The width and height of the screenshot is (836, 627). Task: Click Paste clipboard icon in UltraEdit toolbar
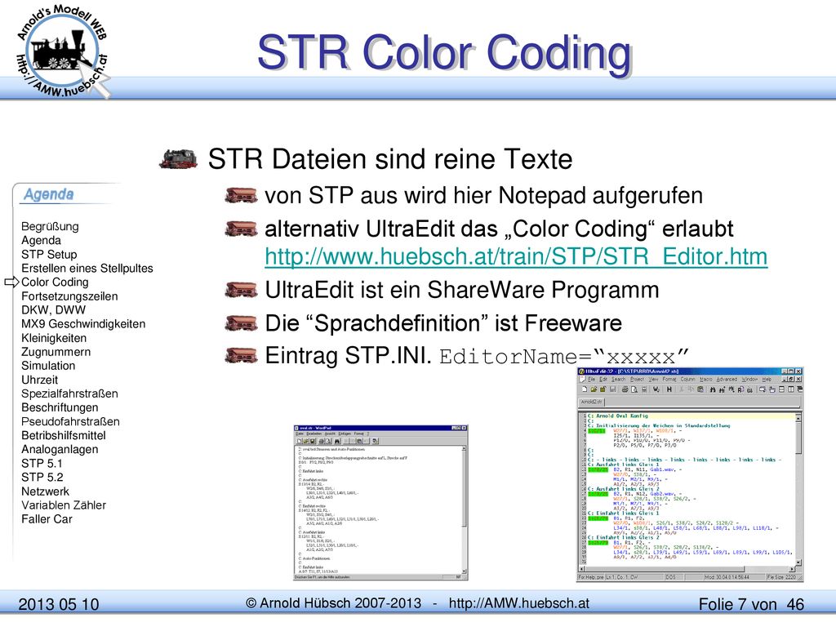[x=700, y=389]
